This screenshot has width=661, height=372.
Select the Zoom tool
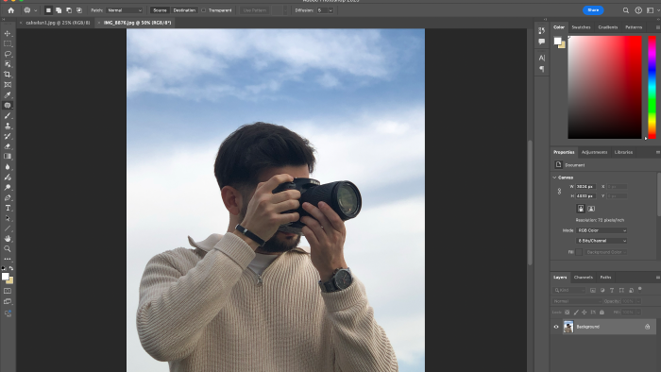point(8,249)
